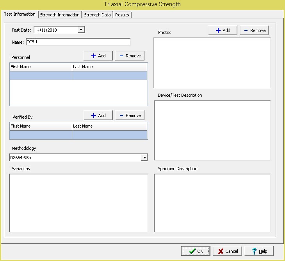The height and width of the screenshot is (261, 285).
Task: Click inside the Variances text area
Action: tap(78, 203)
